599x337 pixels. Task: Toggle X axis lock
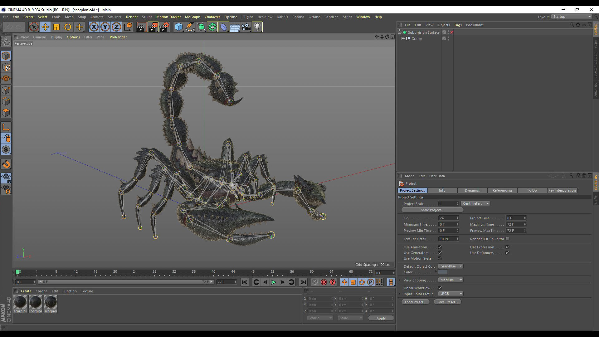(x=94, y=27)
